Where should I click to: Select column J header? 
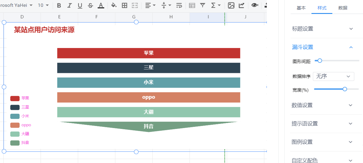(x=245, y=17)
